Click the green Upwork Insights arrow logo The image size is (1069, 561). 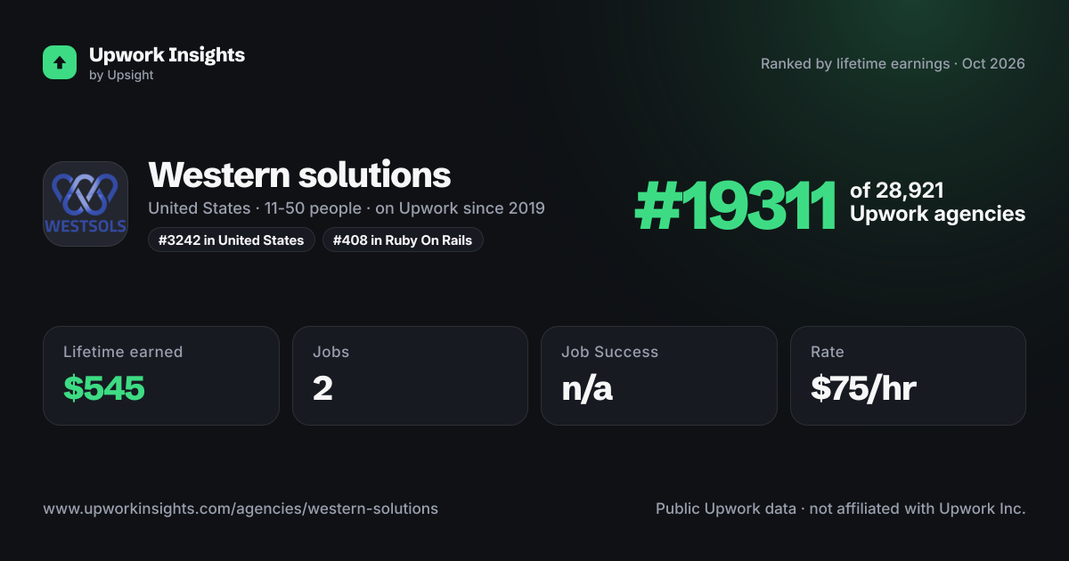pyautogui.click(x=60, y=62)
